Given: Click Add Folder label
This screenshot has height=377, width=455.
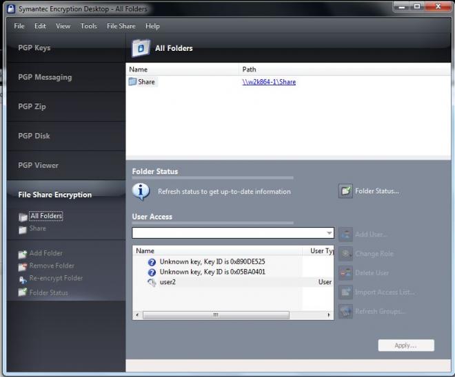Looking at the screenshot, I should (x=46, y=253).
